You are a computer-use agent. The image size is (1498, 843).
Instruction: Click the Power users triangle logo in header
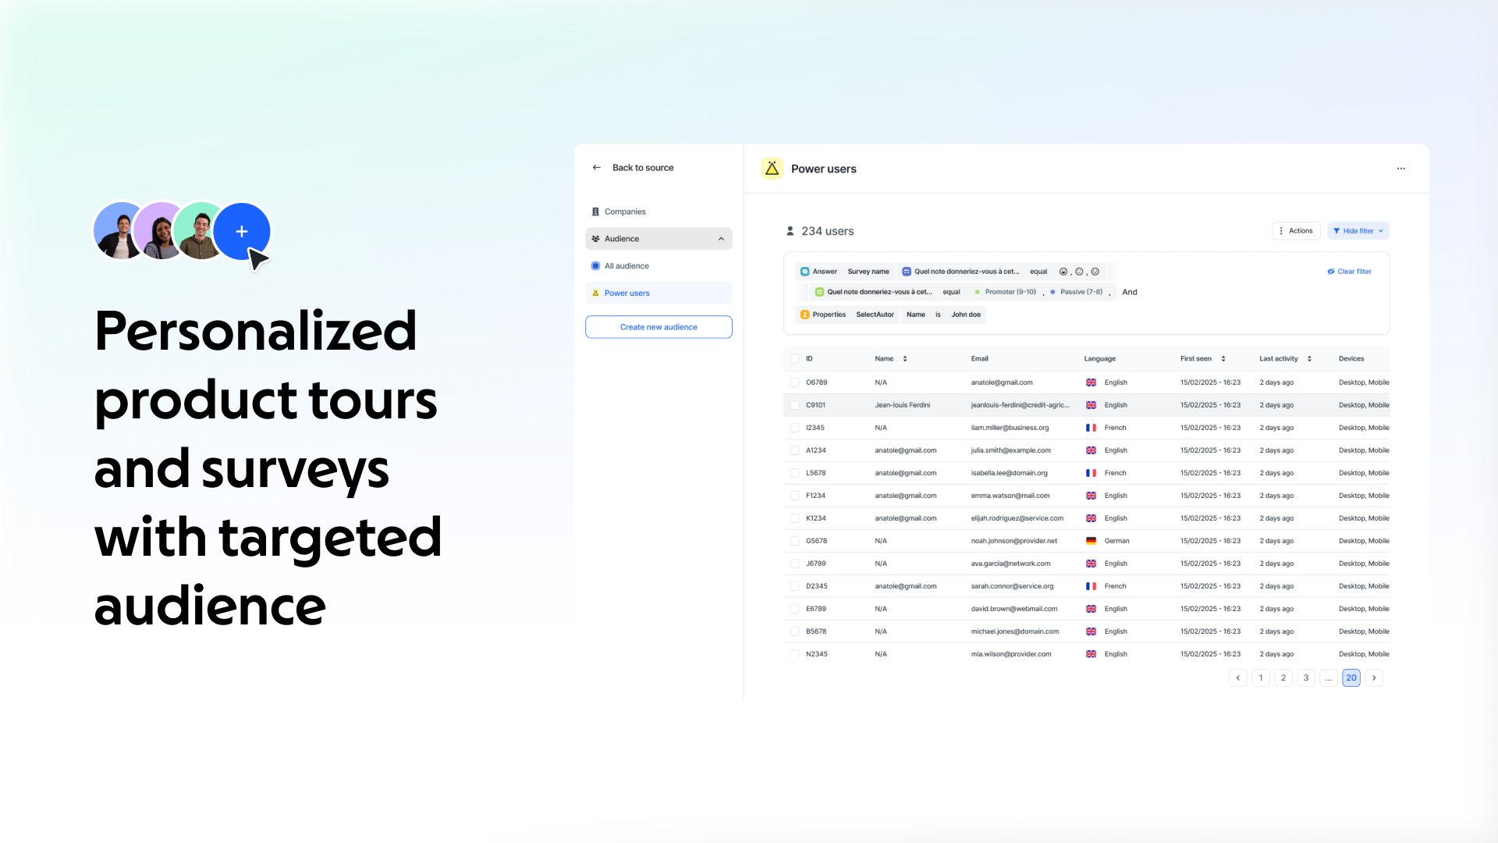pyautogui.click(x=772, y=169)
